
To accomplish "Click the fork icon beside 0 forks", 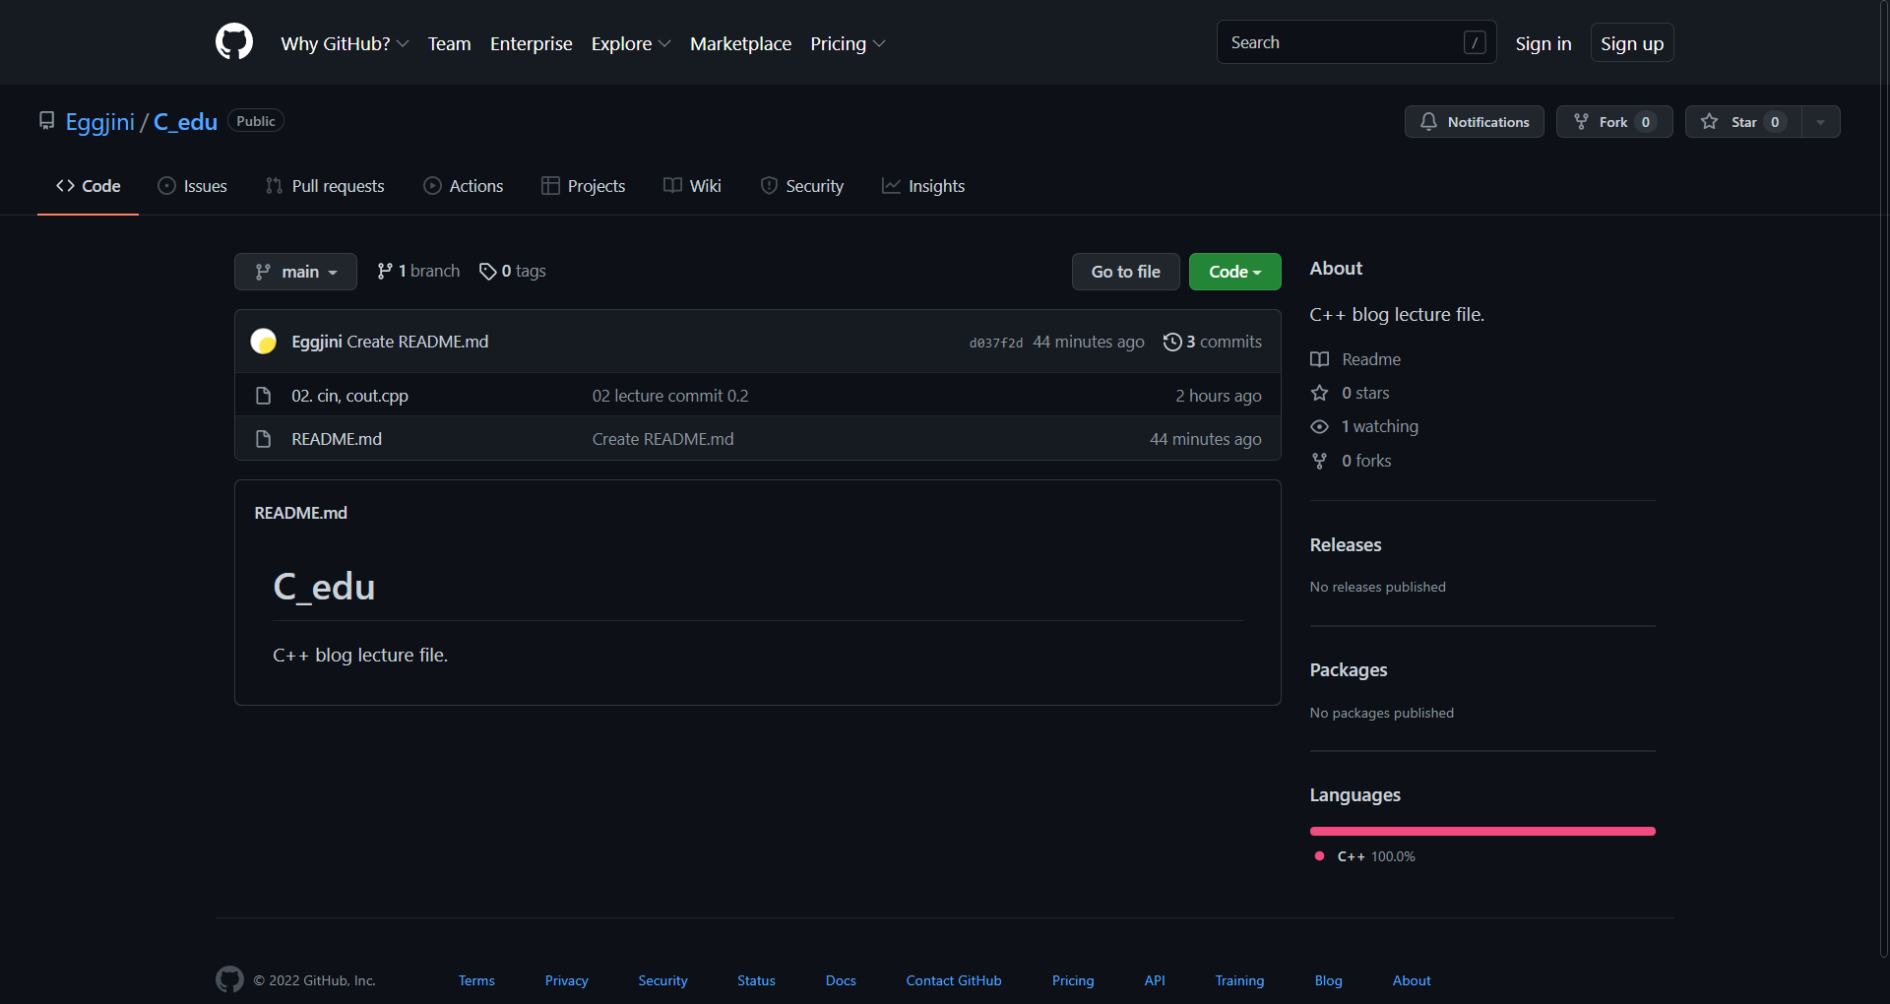I will point(1320,461).
